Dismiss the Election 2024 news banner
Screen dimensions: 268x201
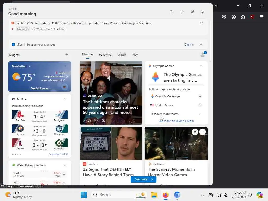point(201,23)
